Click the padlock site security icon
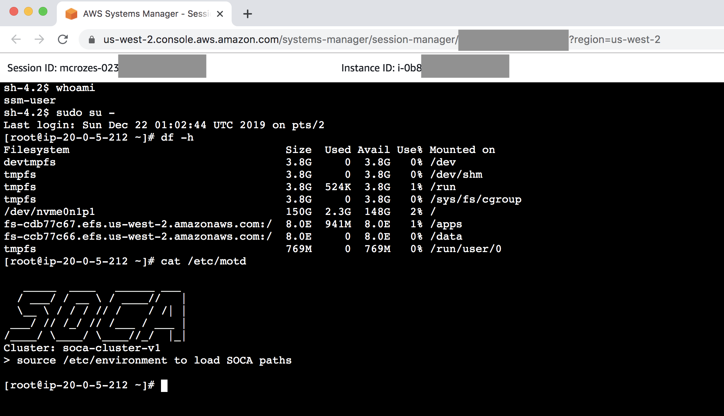This screenshot has width=724, height=416. (92, 40)
